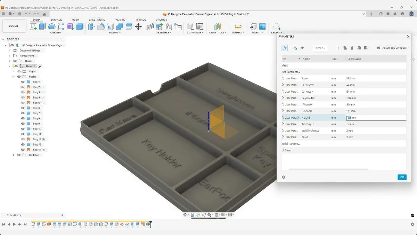
Task: Click the Pan icon in the navigation bar
Action: coord(198,215)
